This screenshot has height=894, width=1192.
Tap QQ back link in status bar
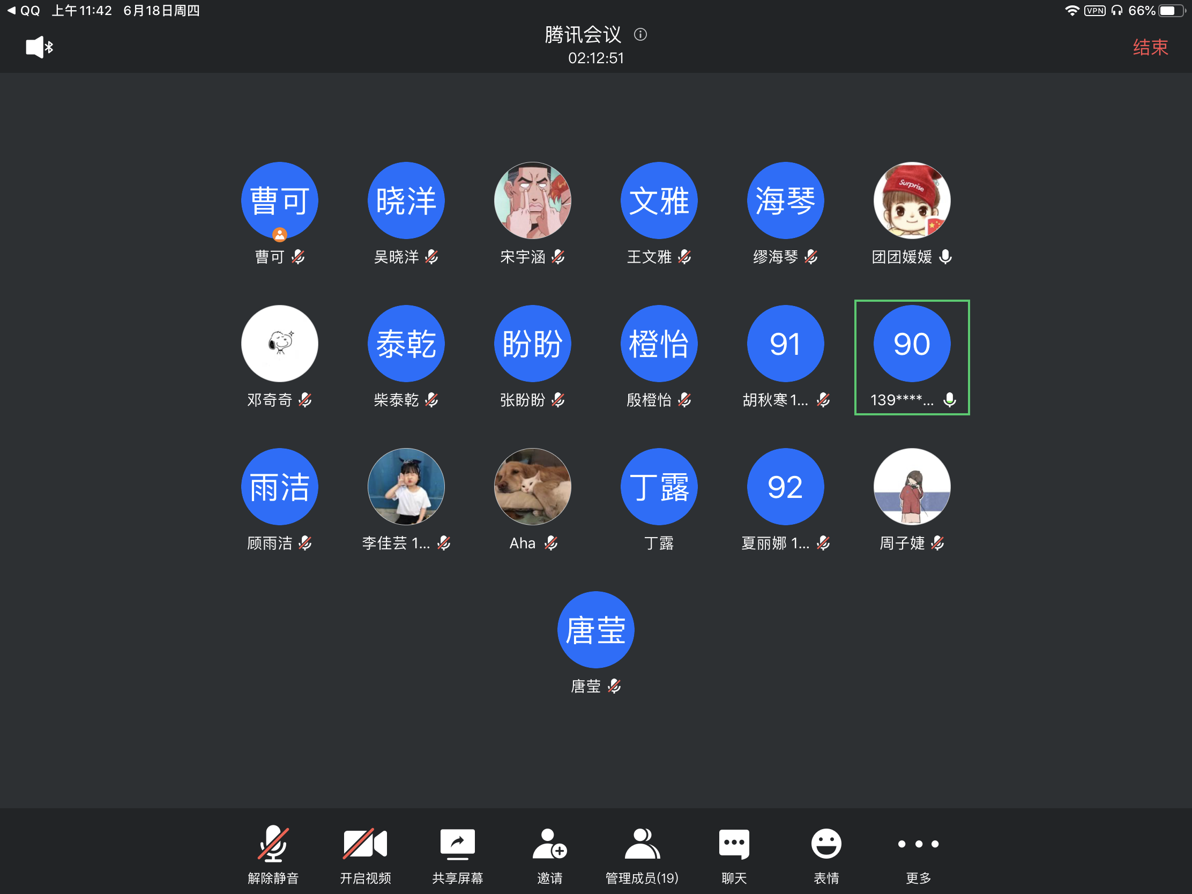tap(24, 11)
